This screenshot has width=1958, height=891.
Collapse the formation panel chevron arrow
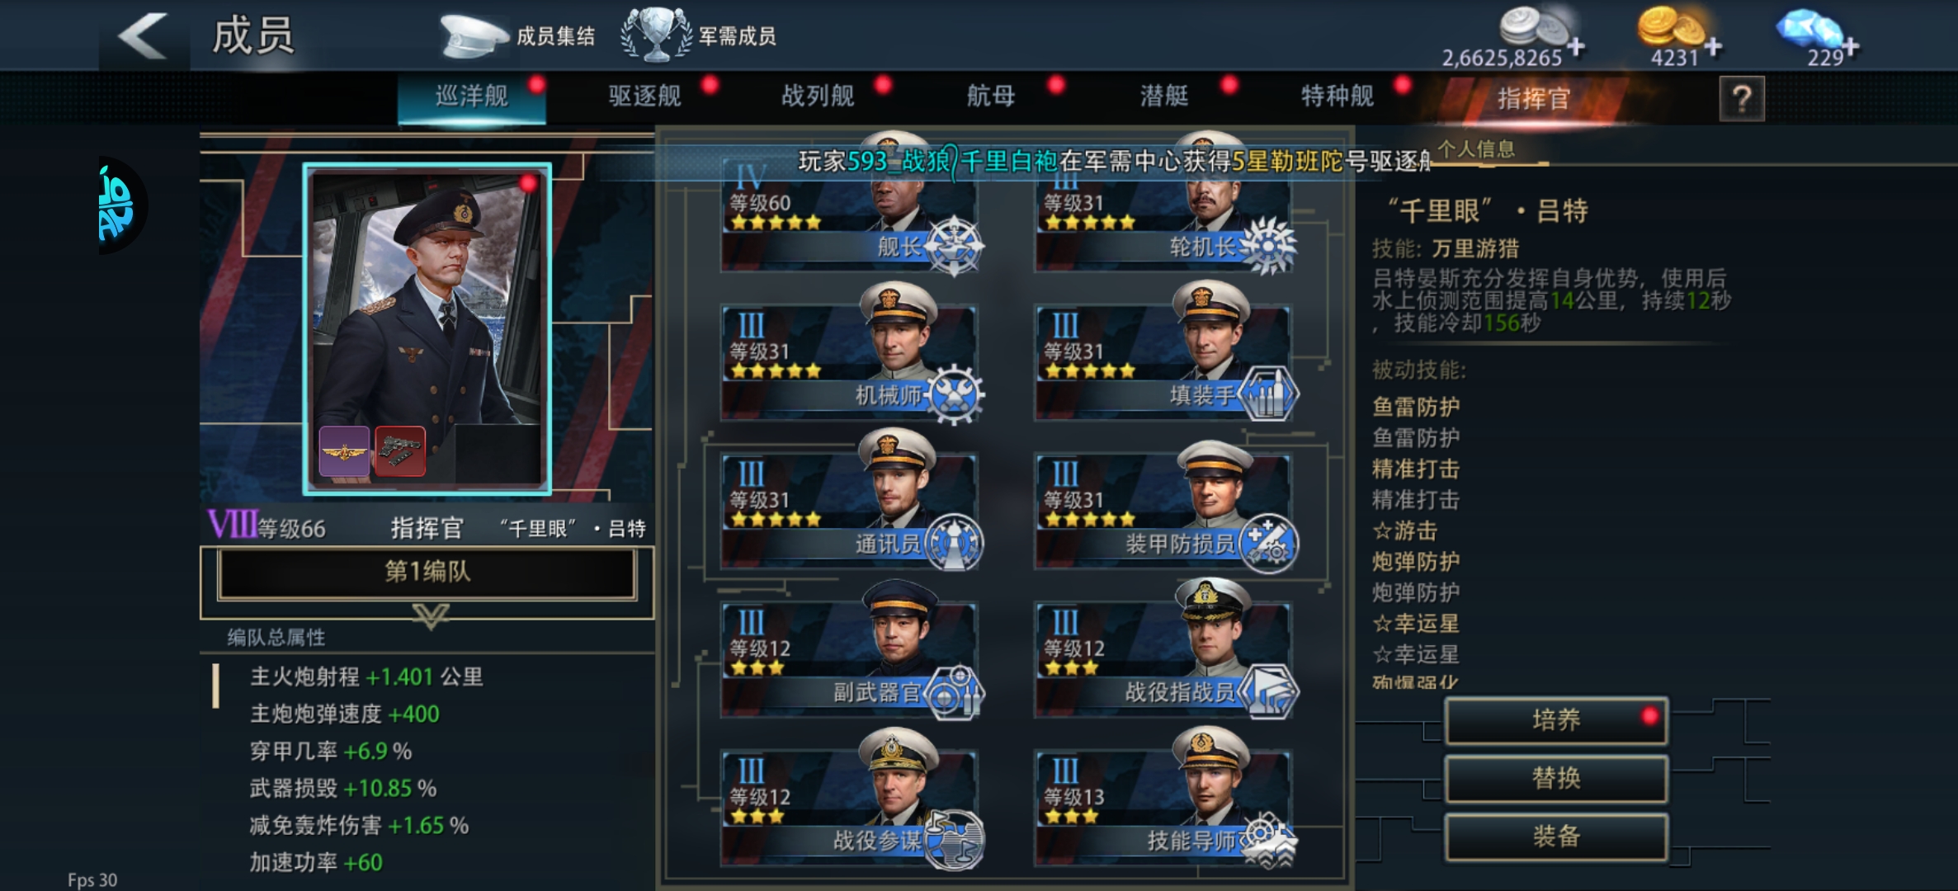[430, 615]
